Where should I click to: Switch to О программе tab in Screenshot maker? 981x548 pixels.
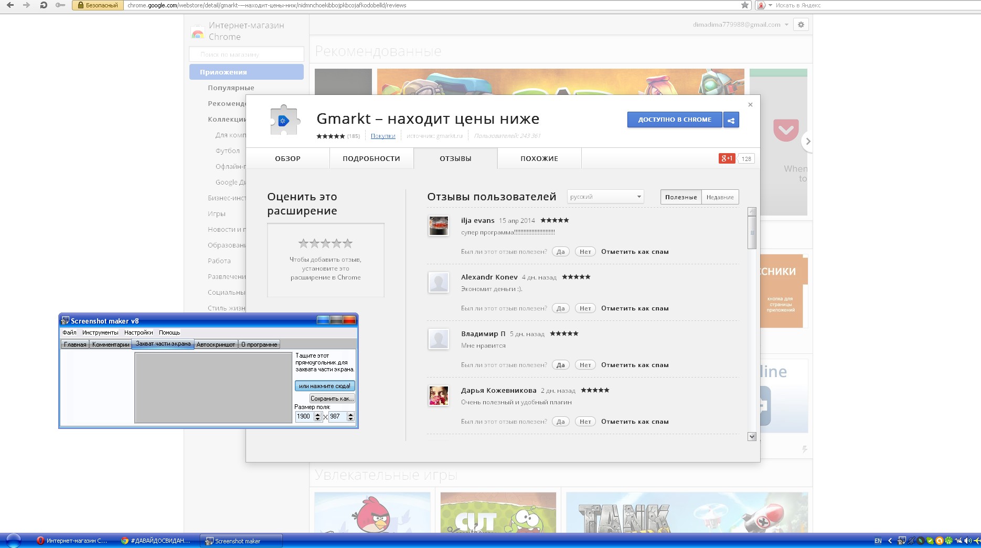[x=259, y=345]
